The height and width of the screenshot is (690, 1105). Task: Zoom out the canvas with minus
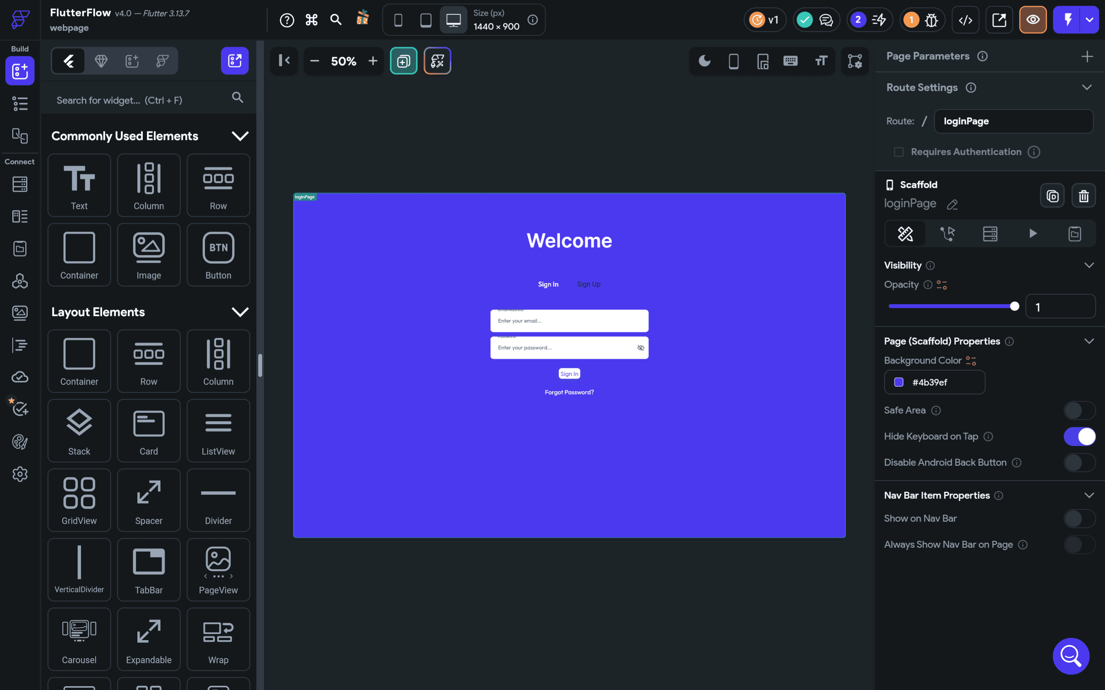click(314, 61)
